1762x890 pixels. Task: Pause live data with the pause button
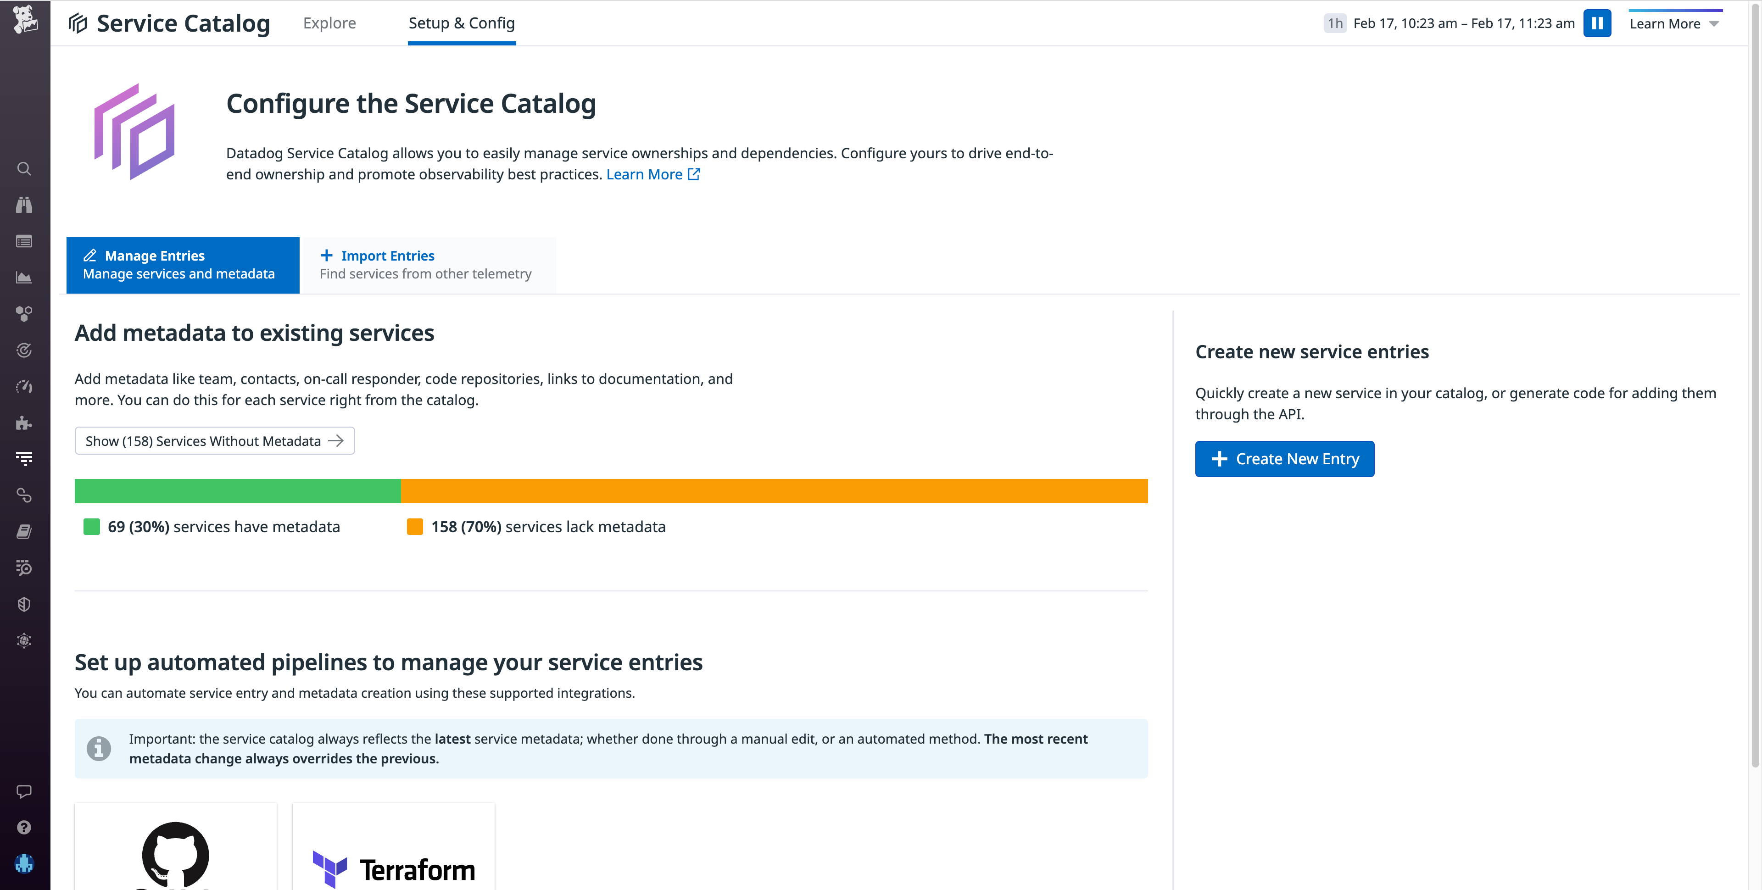[x=1598, y=22]
